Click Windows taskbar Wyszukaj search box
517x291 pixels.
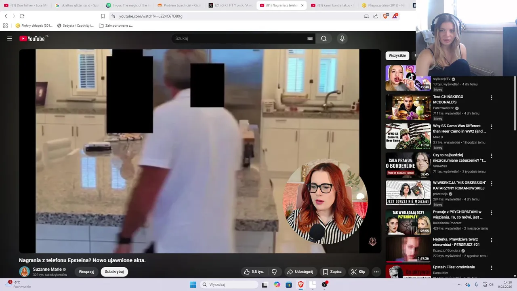click(x=229, y=285)
